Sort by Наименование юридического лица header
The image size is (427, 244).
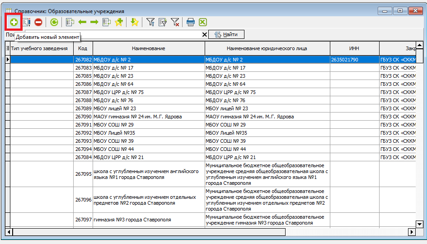(x=267, y=48)
